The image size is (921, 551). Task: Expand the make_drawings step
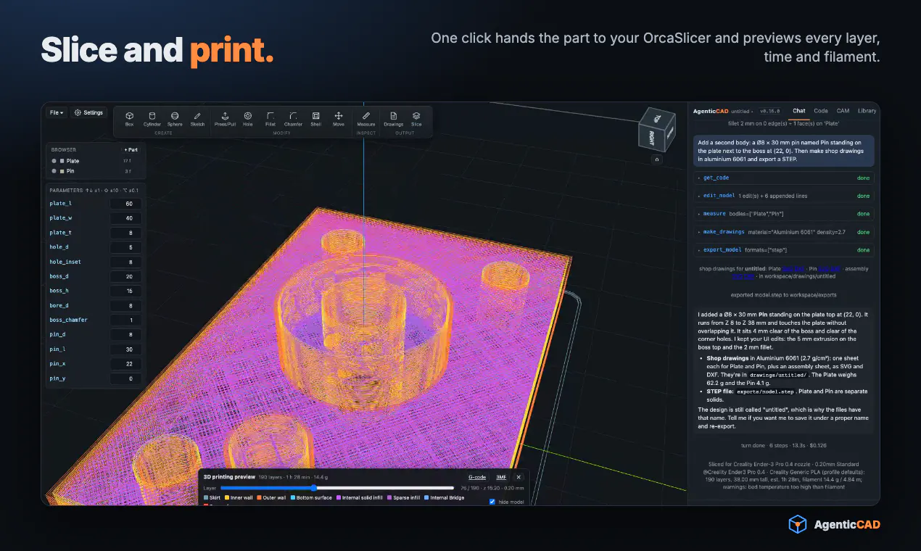tap(784, 232)
